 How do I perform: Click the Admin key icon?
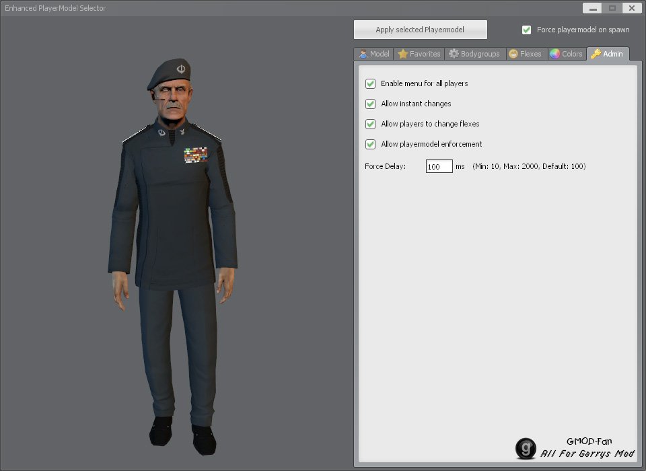click(596, 54)
